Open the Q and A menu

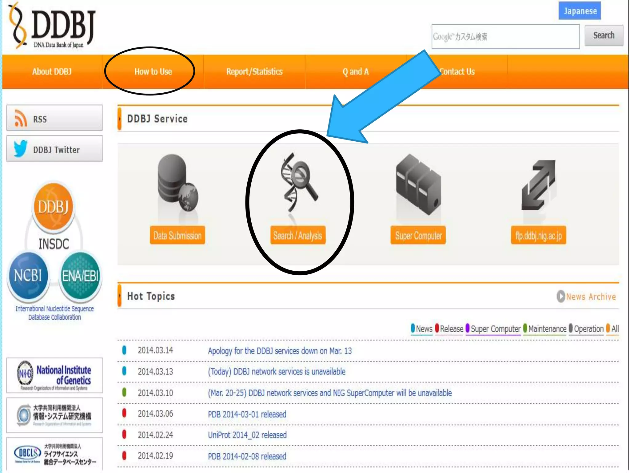(x=355, y=72)
